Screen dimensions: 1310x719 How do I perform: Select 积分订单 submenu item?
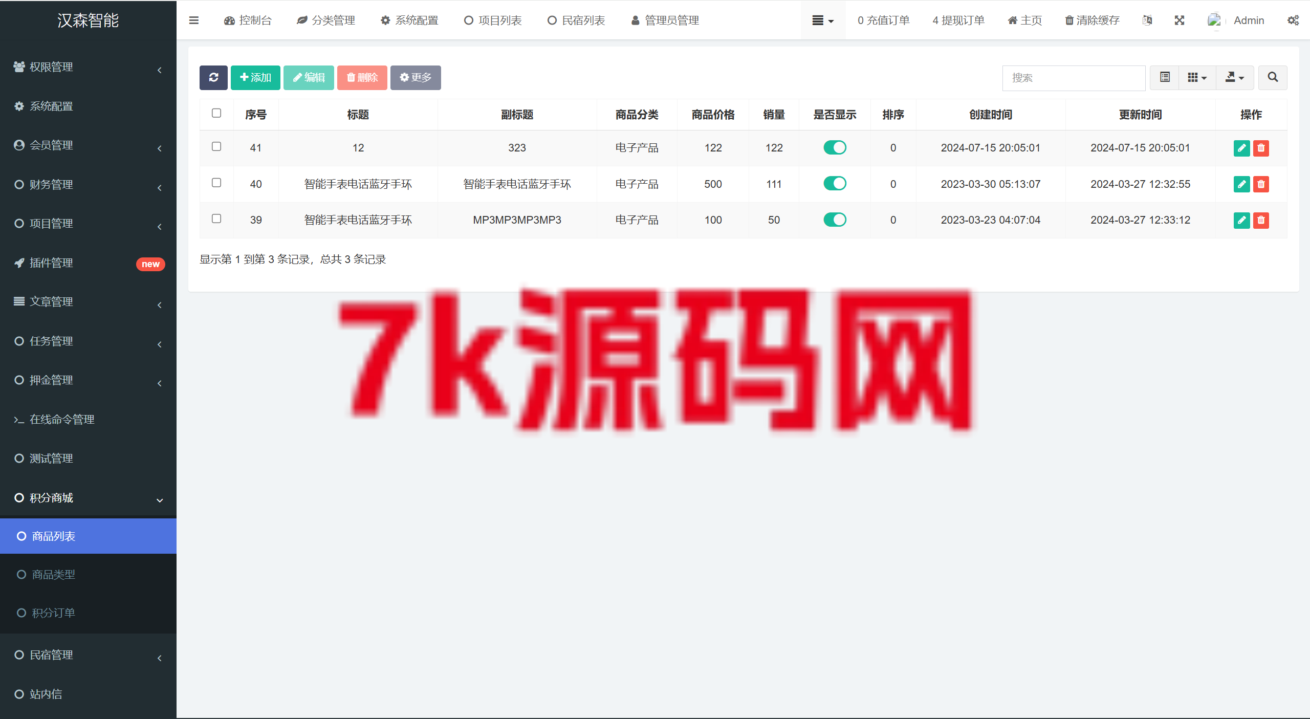pos(88,613)
